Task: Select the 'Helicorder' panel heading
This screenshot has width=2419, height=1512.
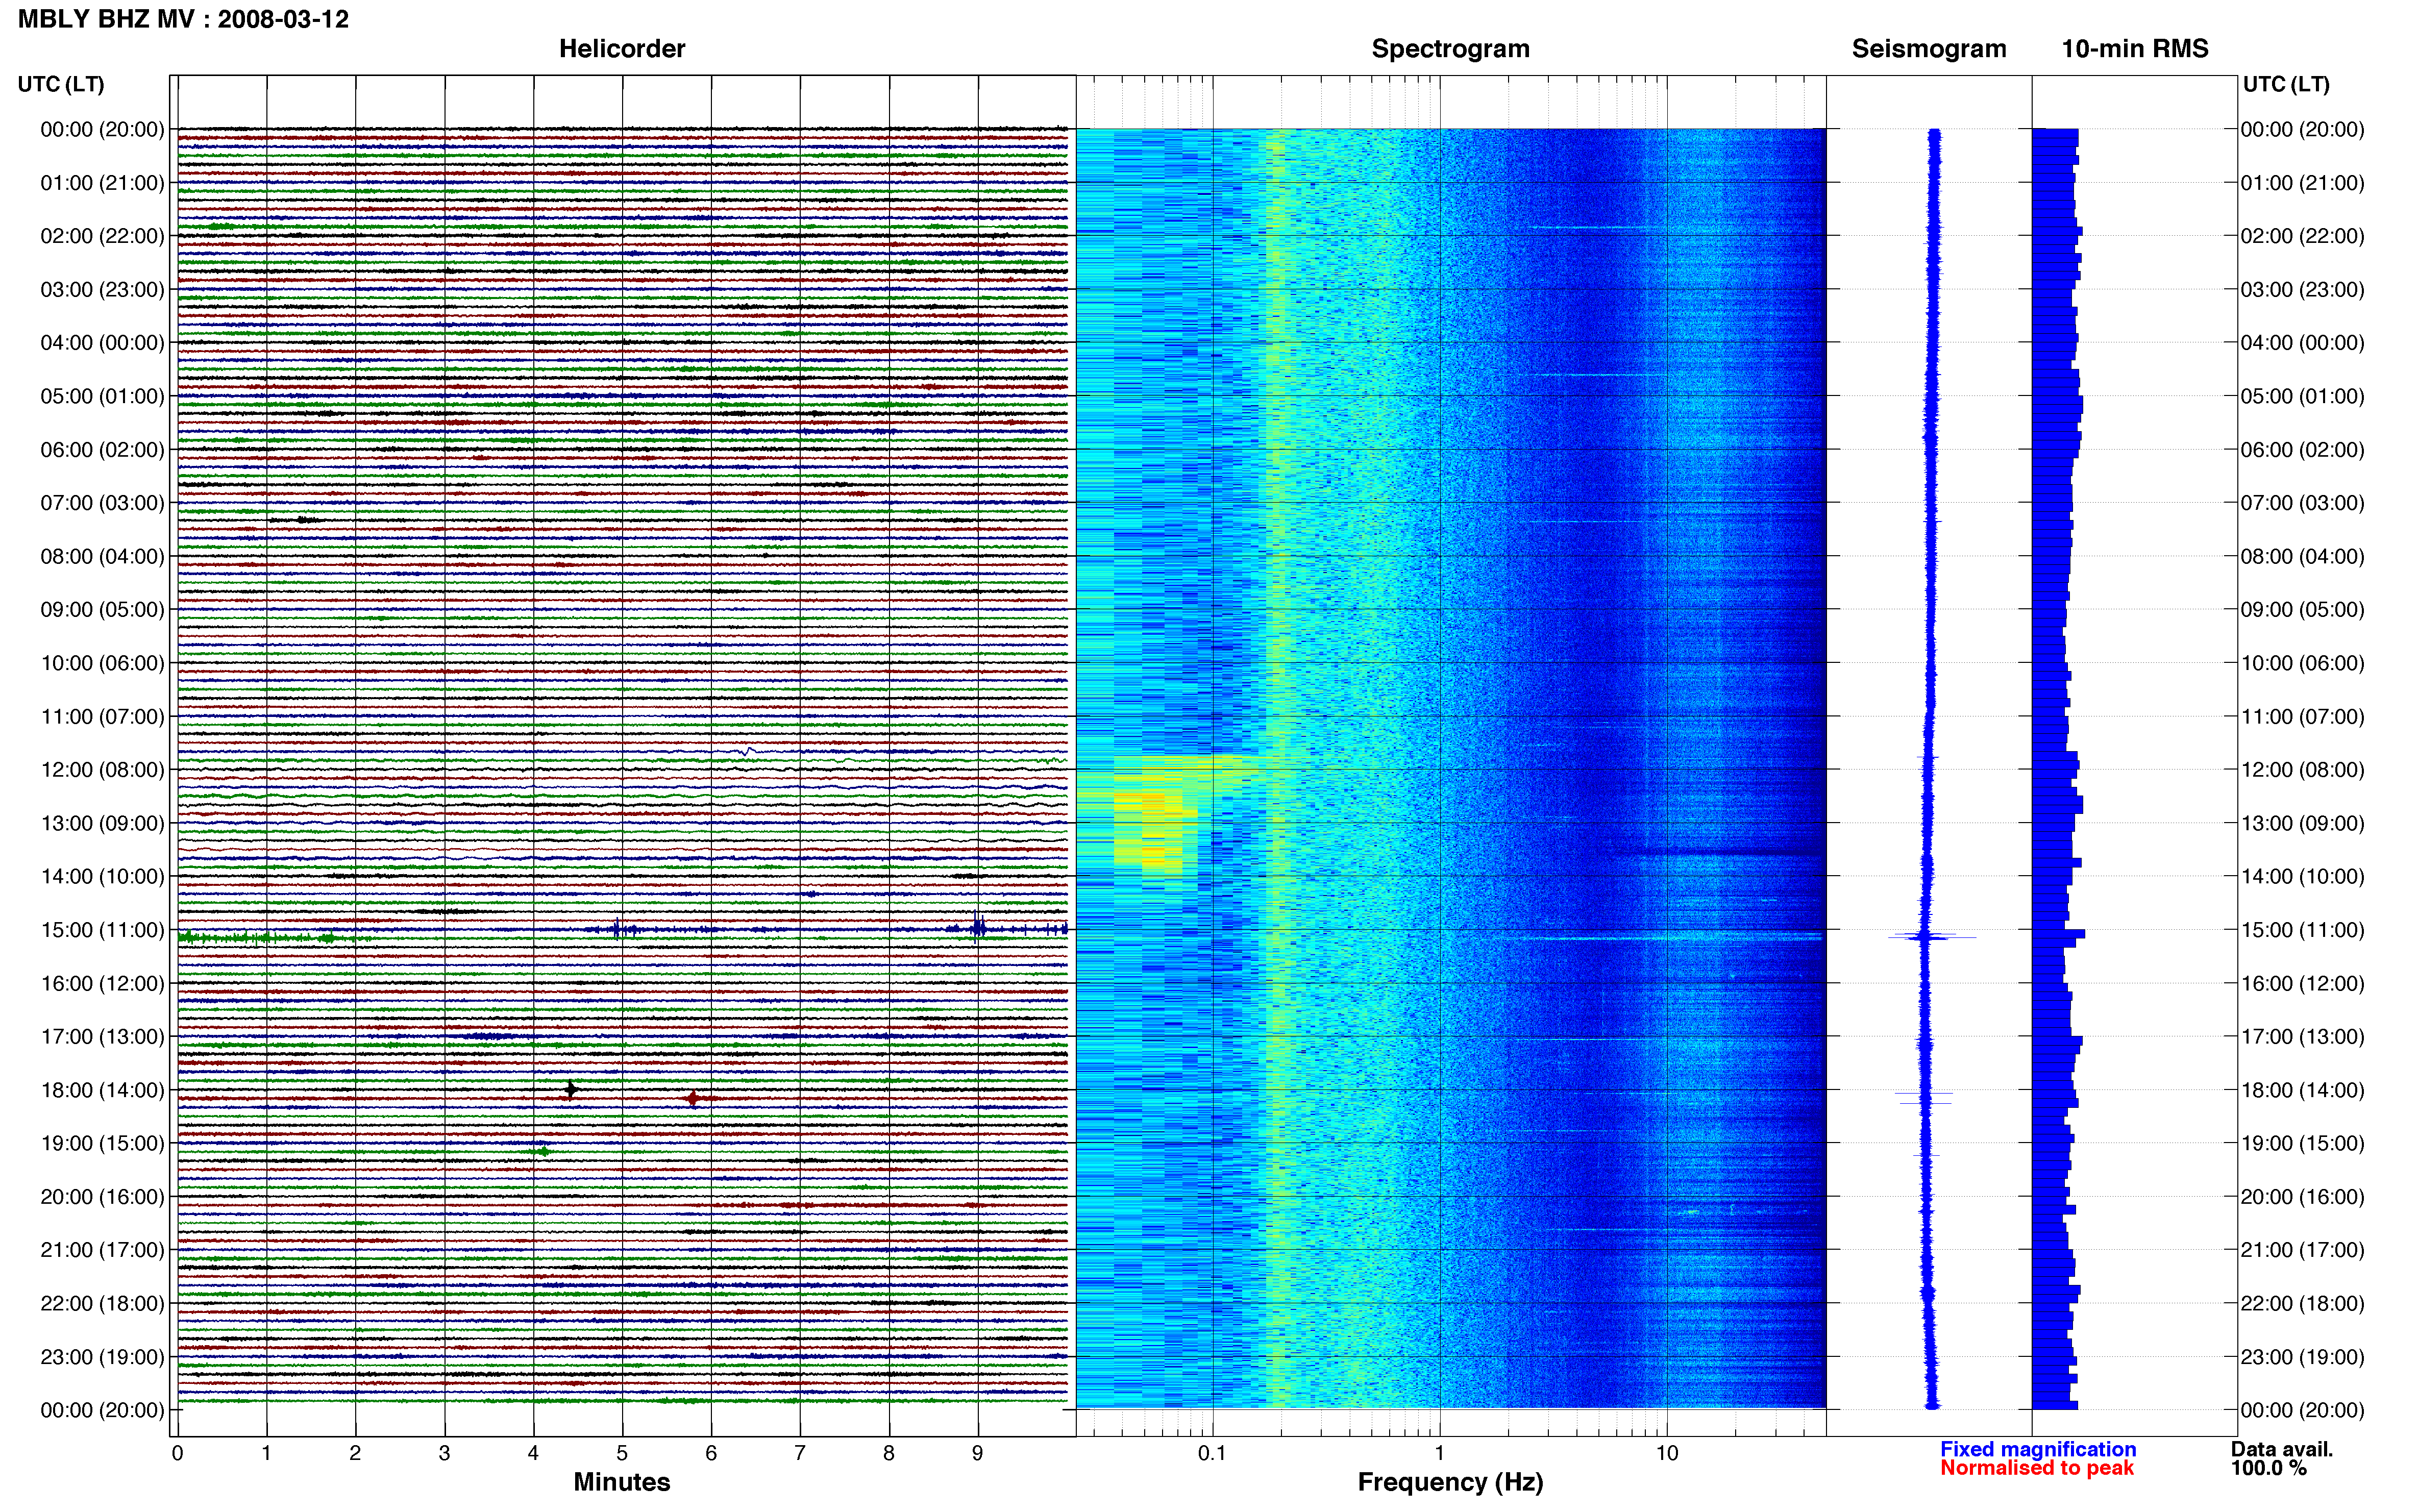Action: coord(622,48)
